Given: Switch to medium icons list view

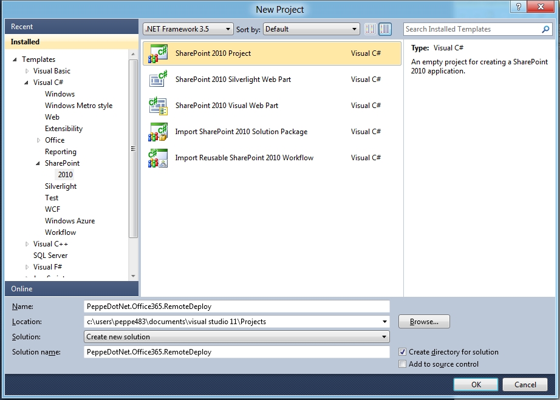Looking at the screenshot, I should coord(385,29).
